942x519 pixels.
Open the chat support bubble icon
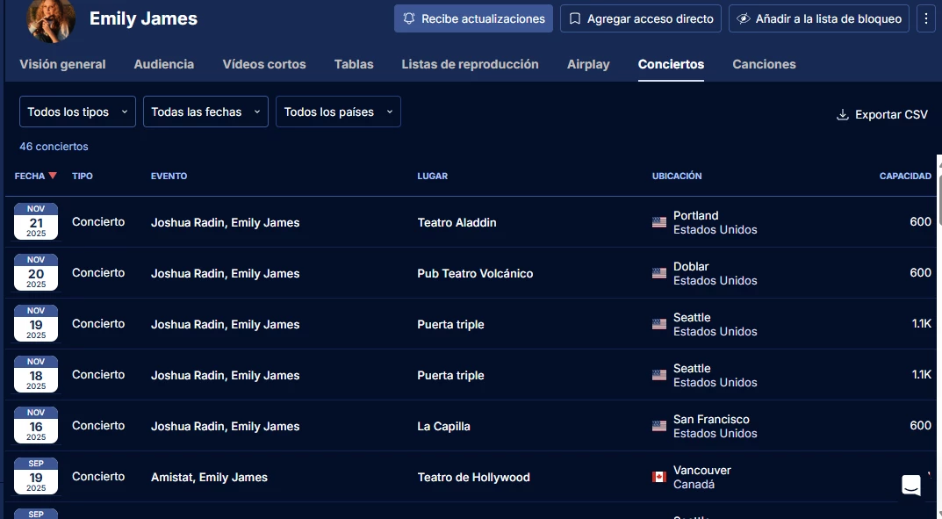(x=910, y=485)
